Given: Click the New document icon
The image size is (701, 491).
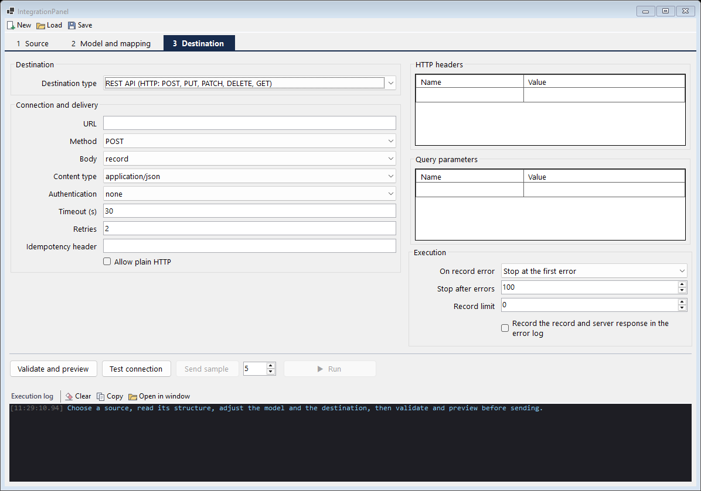Looking at the screenshot, I should (x=11, y=25).
